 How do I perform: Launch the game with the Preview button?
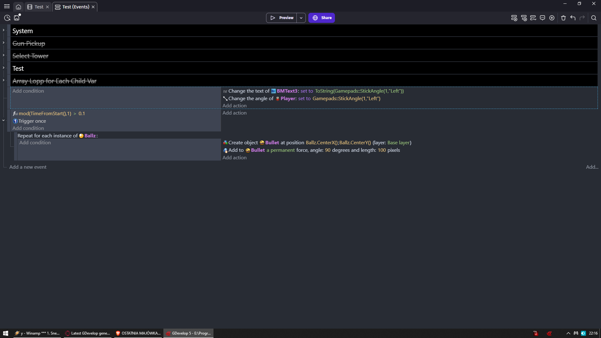tap(281, 18)
